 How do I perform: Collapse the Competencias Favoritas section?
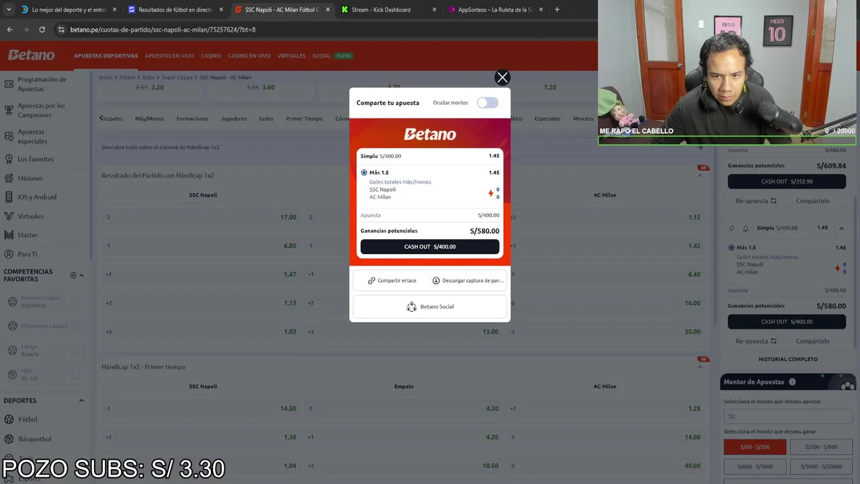[x=81, y=275]
